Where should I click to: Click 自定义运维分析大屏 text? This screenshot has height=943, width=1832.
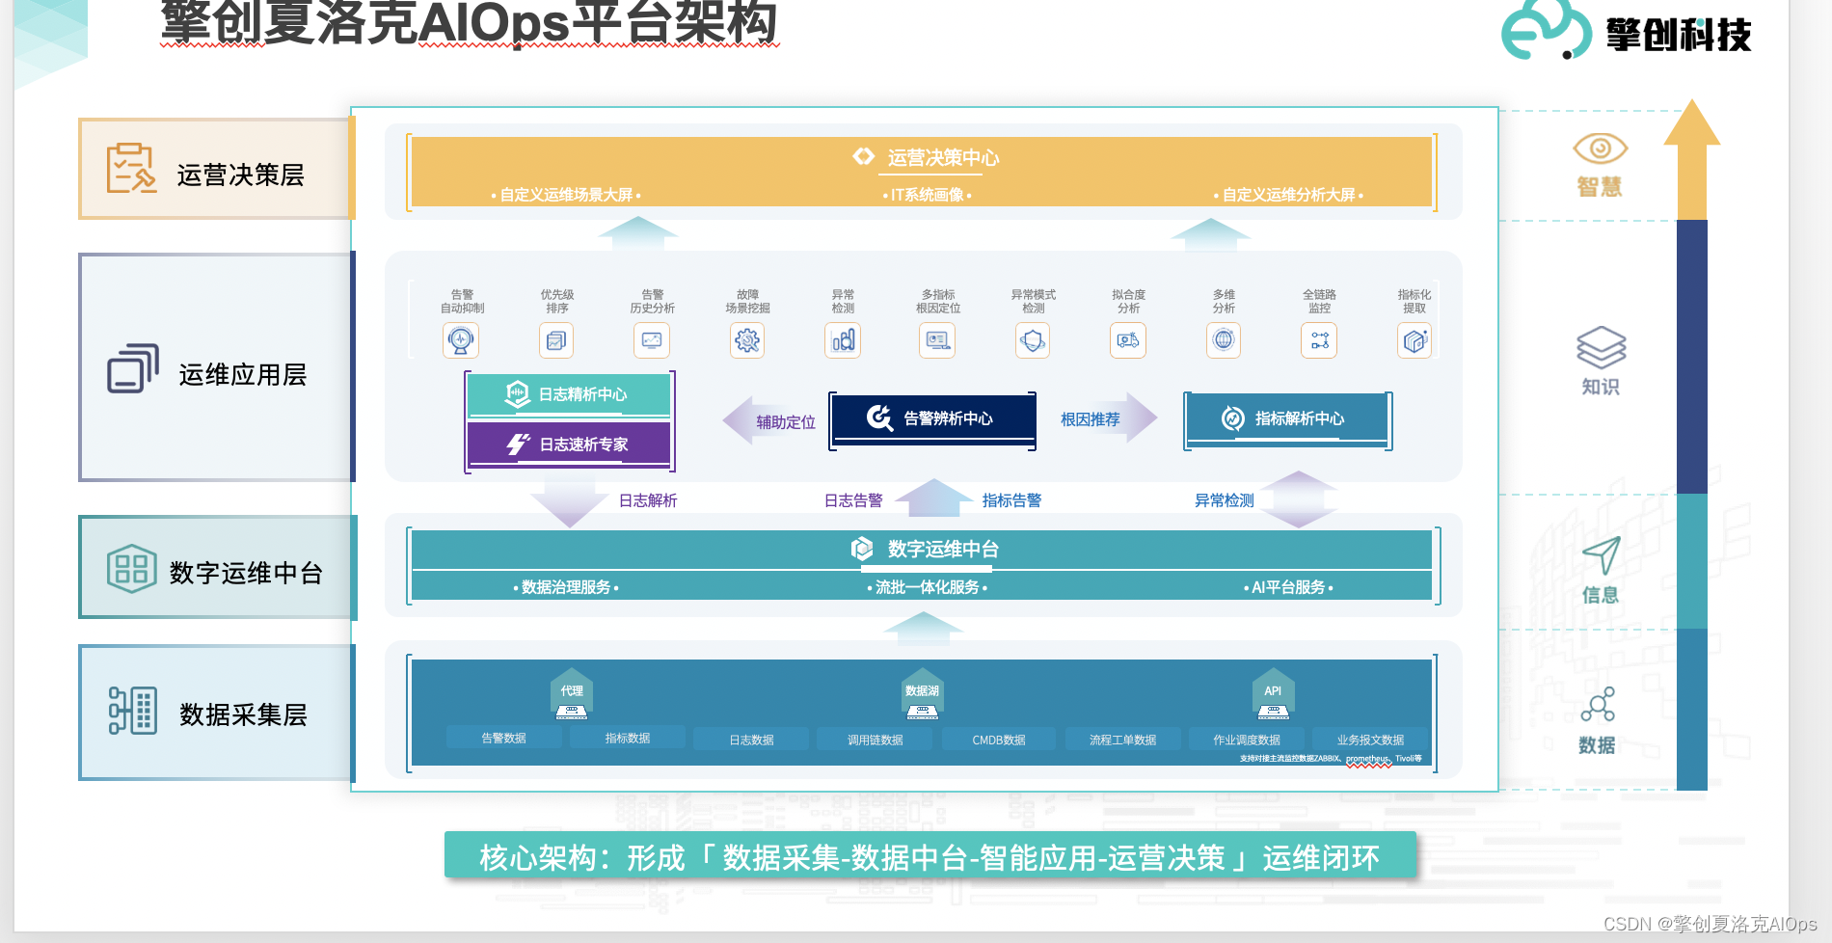(x=1288, y=195)
